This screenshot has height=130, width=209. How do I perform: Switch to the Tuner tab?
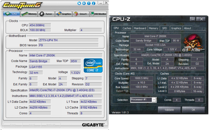[45, 14]
